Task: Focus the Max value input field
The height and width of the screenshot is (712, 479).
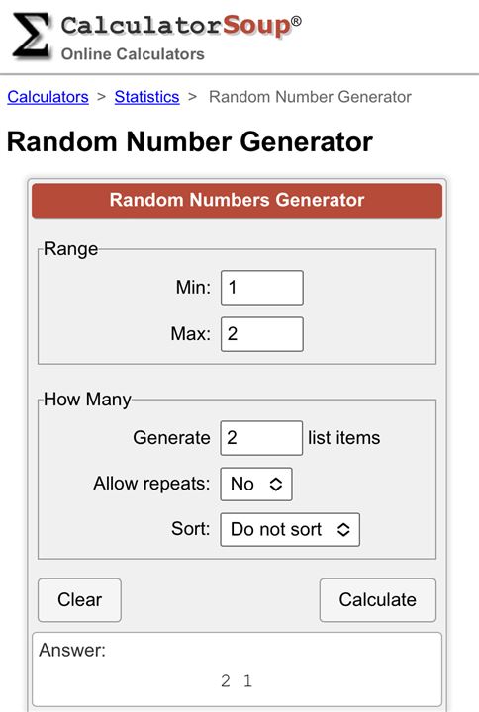Action: pos(262,334)
